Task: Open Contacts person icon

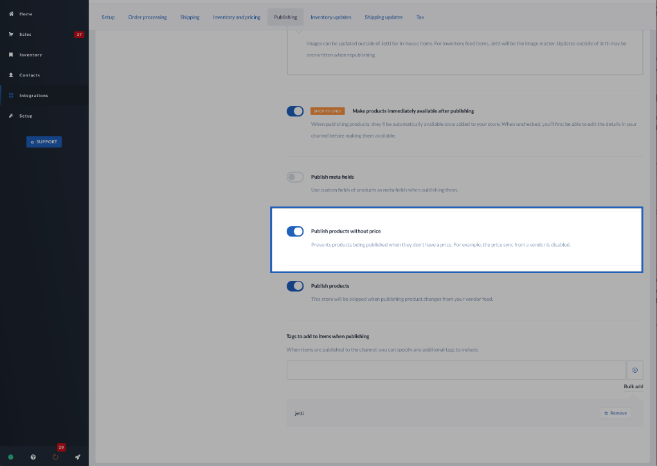Action: coord(11,75)
